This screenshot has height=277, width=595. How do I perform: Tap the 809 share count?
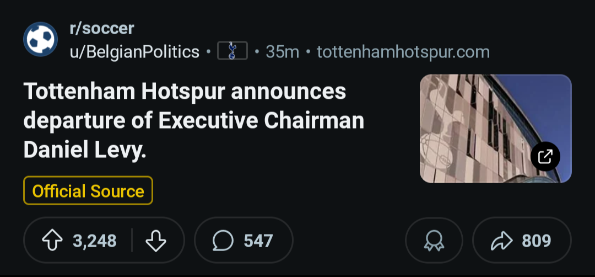[537, 241]
